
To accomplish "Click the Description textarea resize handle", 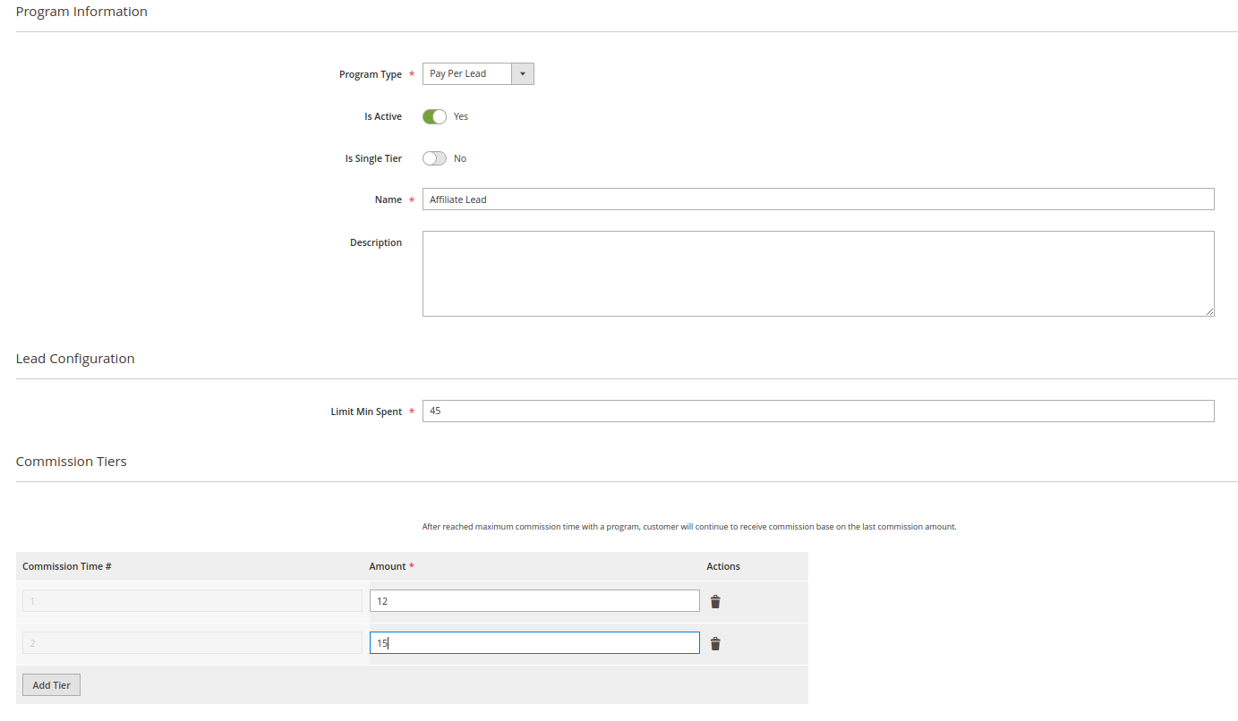I will click(x=1209, y=311).
